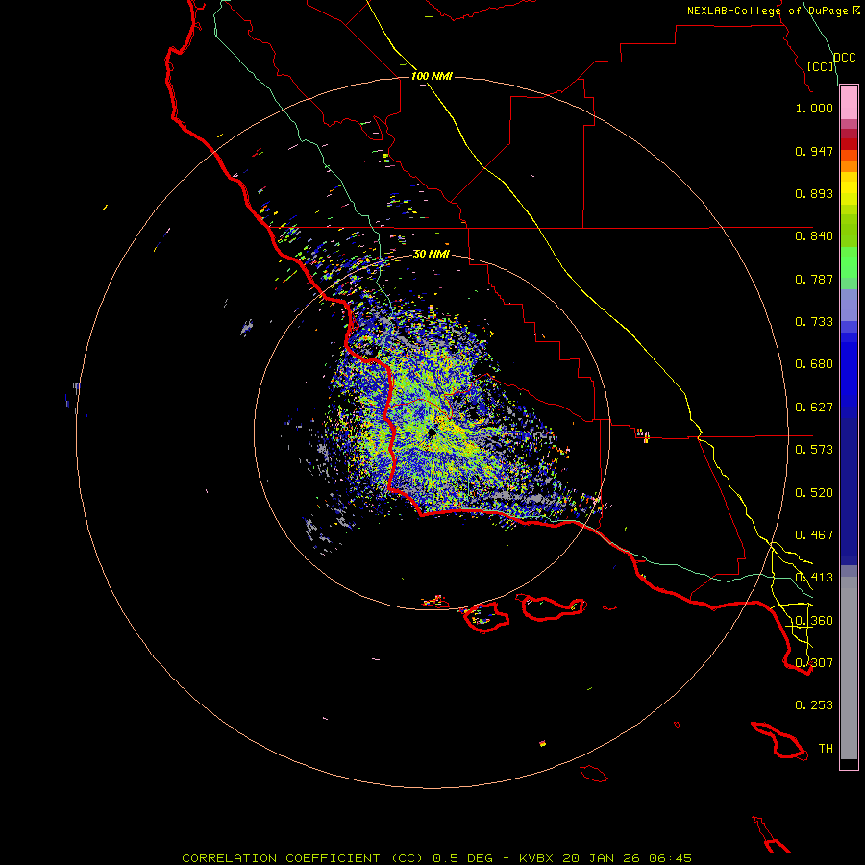The image size is (865, 865).
Task: Select the 0.733 scale value
Action: [814, 322]
